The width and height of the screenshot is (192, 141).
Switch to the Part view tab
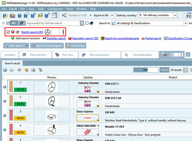point(65,55)
